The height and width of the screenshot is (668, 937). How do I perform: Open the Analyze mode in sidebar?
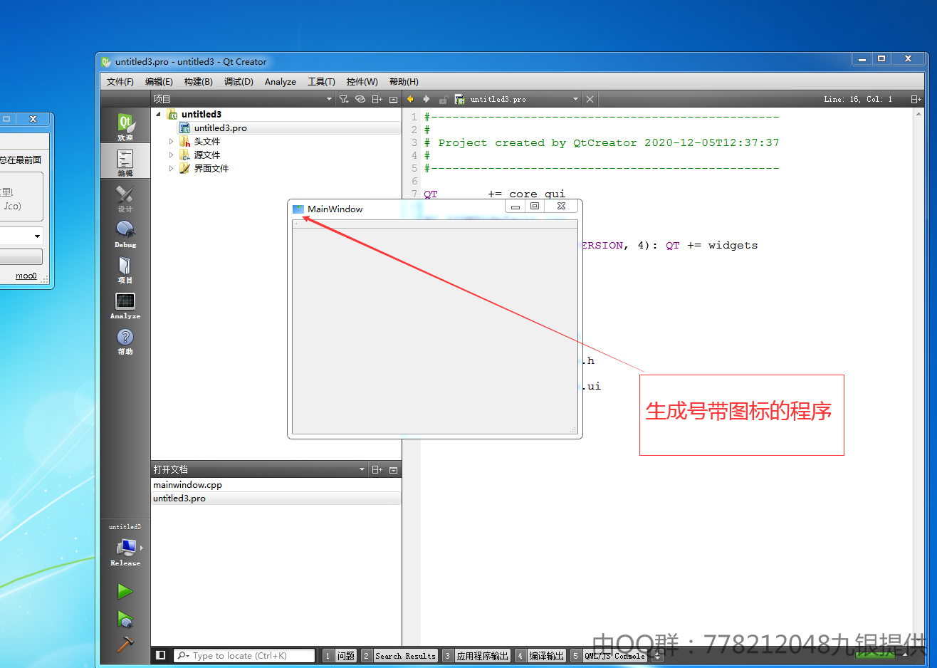(125, 304)
